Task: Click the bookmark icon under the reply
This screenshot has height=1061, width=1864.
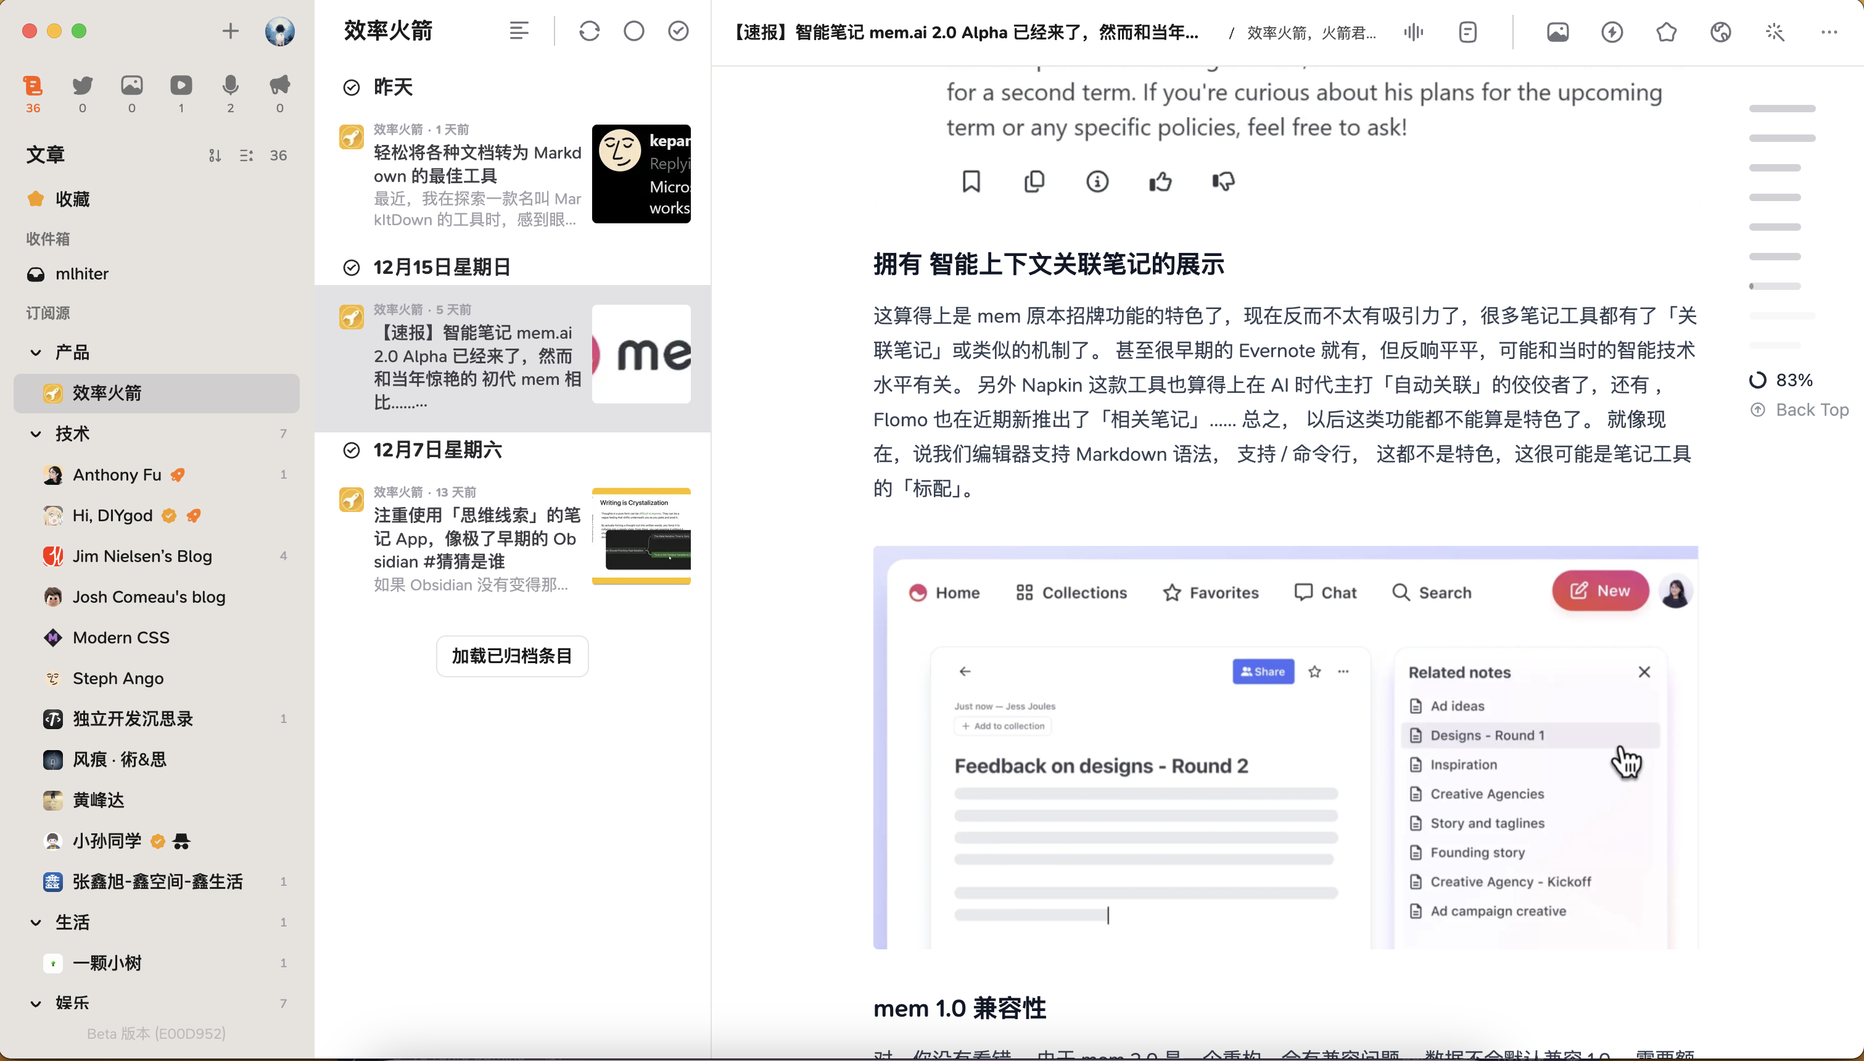Action: (x=971, y=181)
